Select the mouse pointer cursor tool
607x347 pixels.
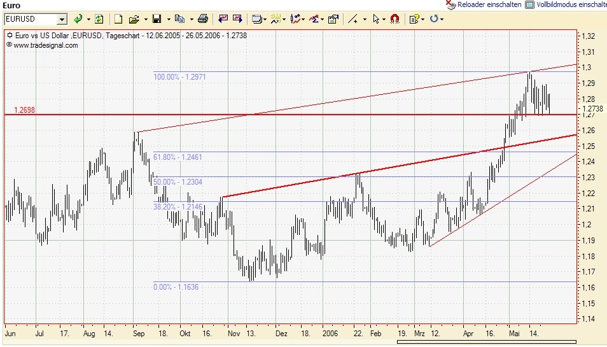376,19
